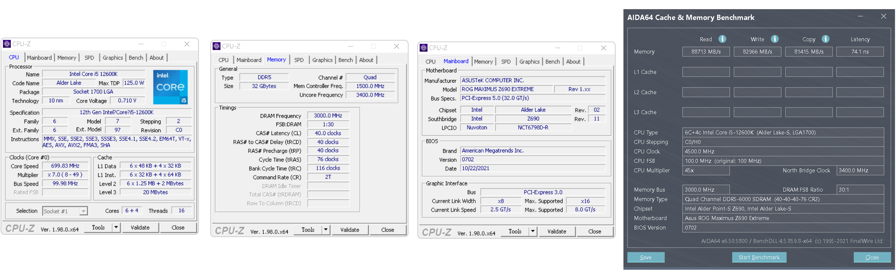Click the Read info icon in AIDA64
Image resolution: width=896 pixels, height=273 pixels.
pos(722,39)
